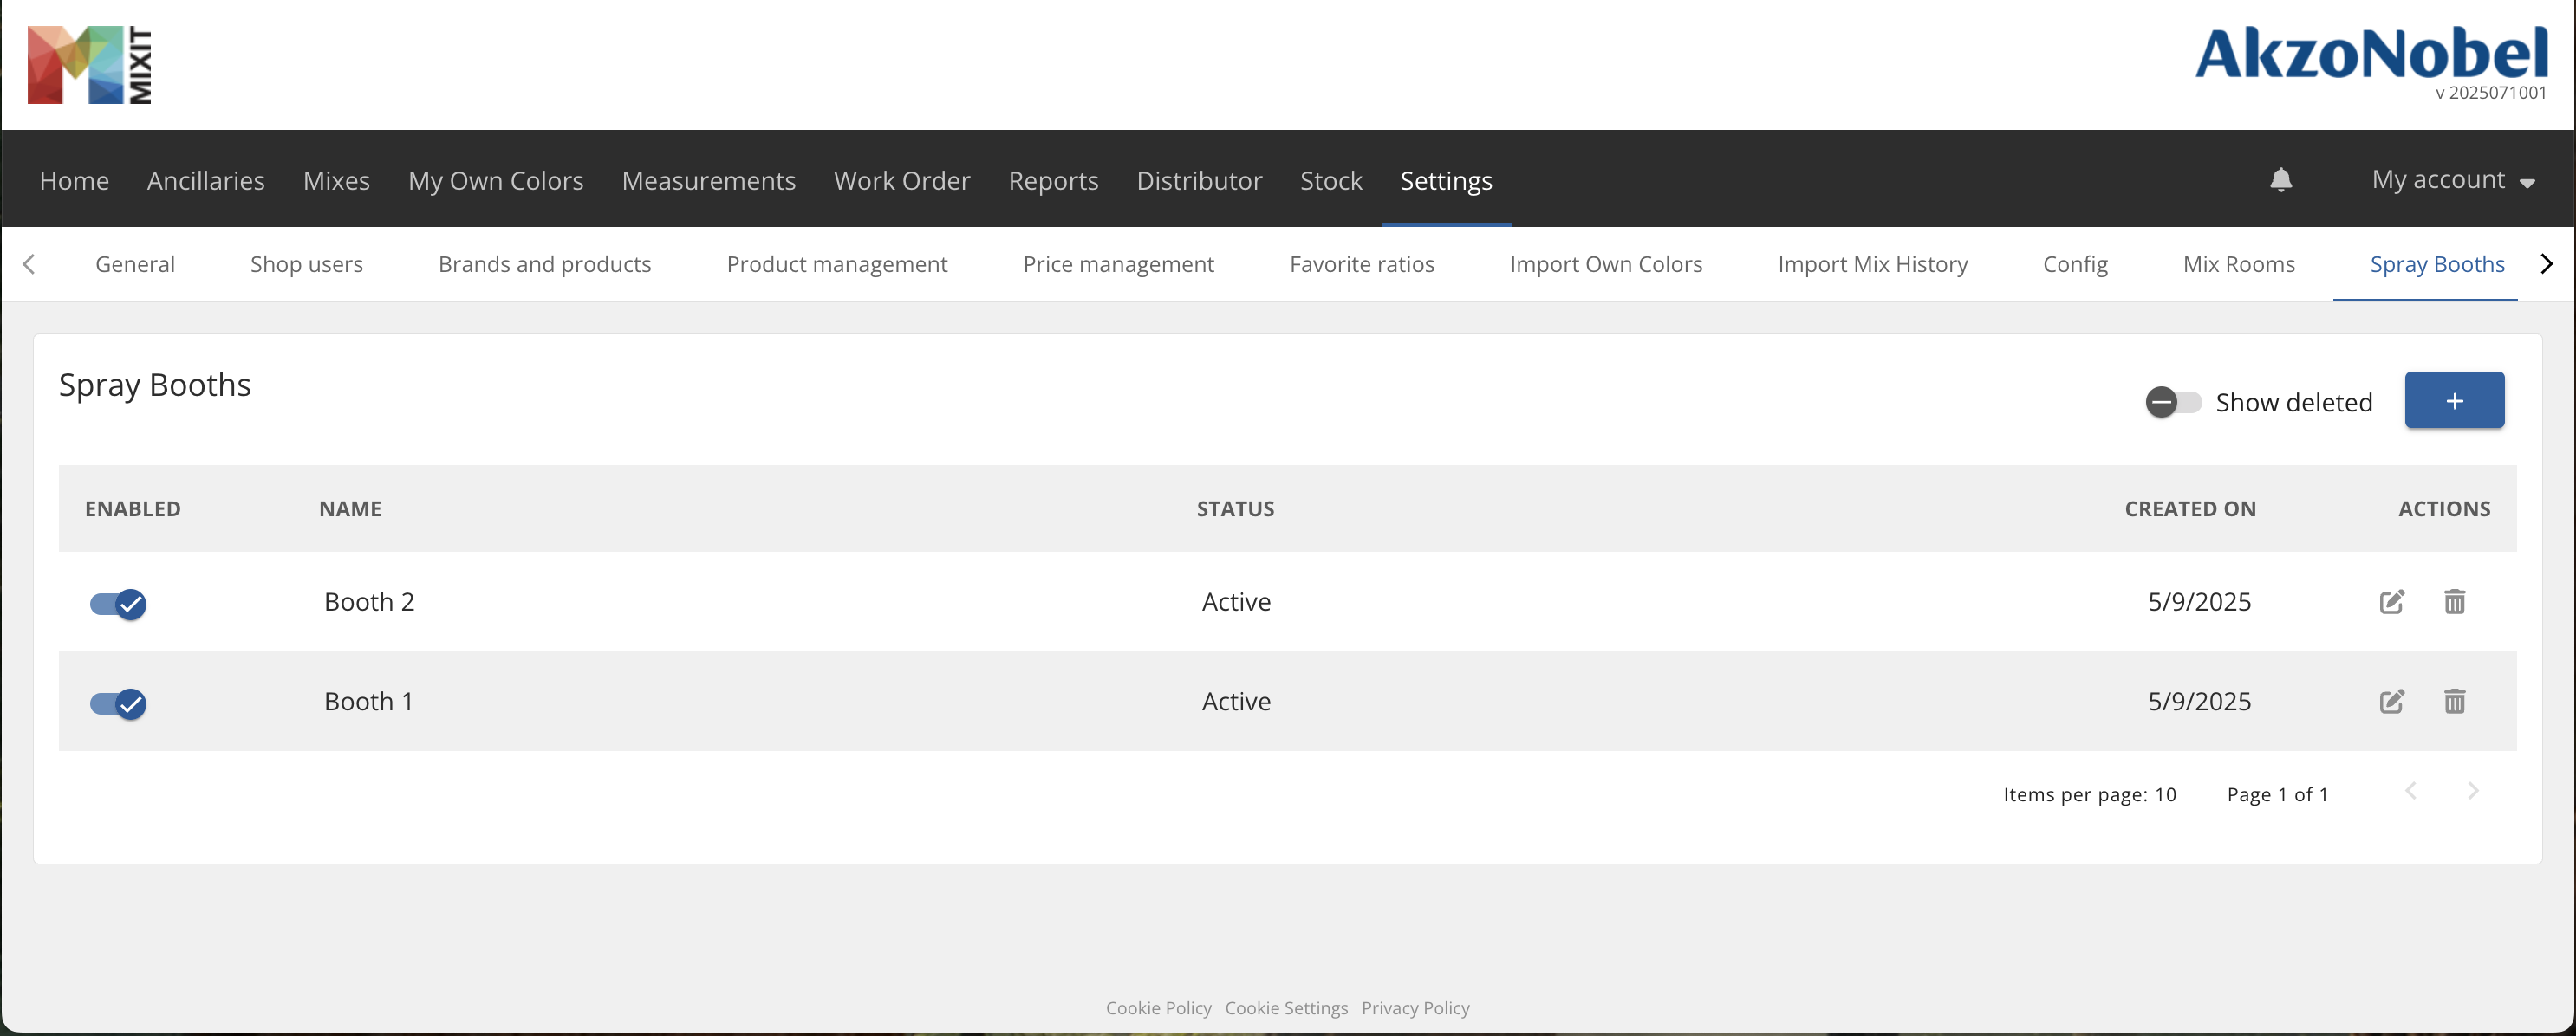Open the Work Order menu
The image size is (2576, 1036).
[902, 181]
